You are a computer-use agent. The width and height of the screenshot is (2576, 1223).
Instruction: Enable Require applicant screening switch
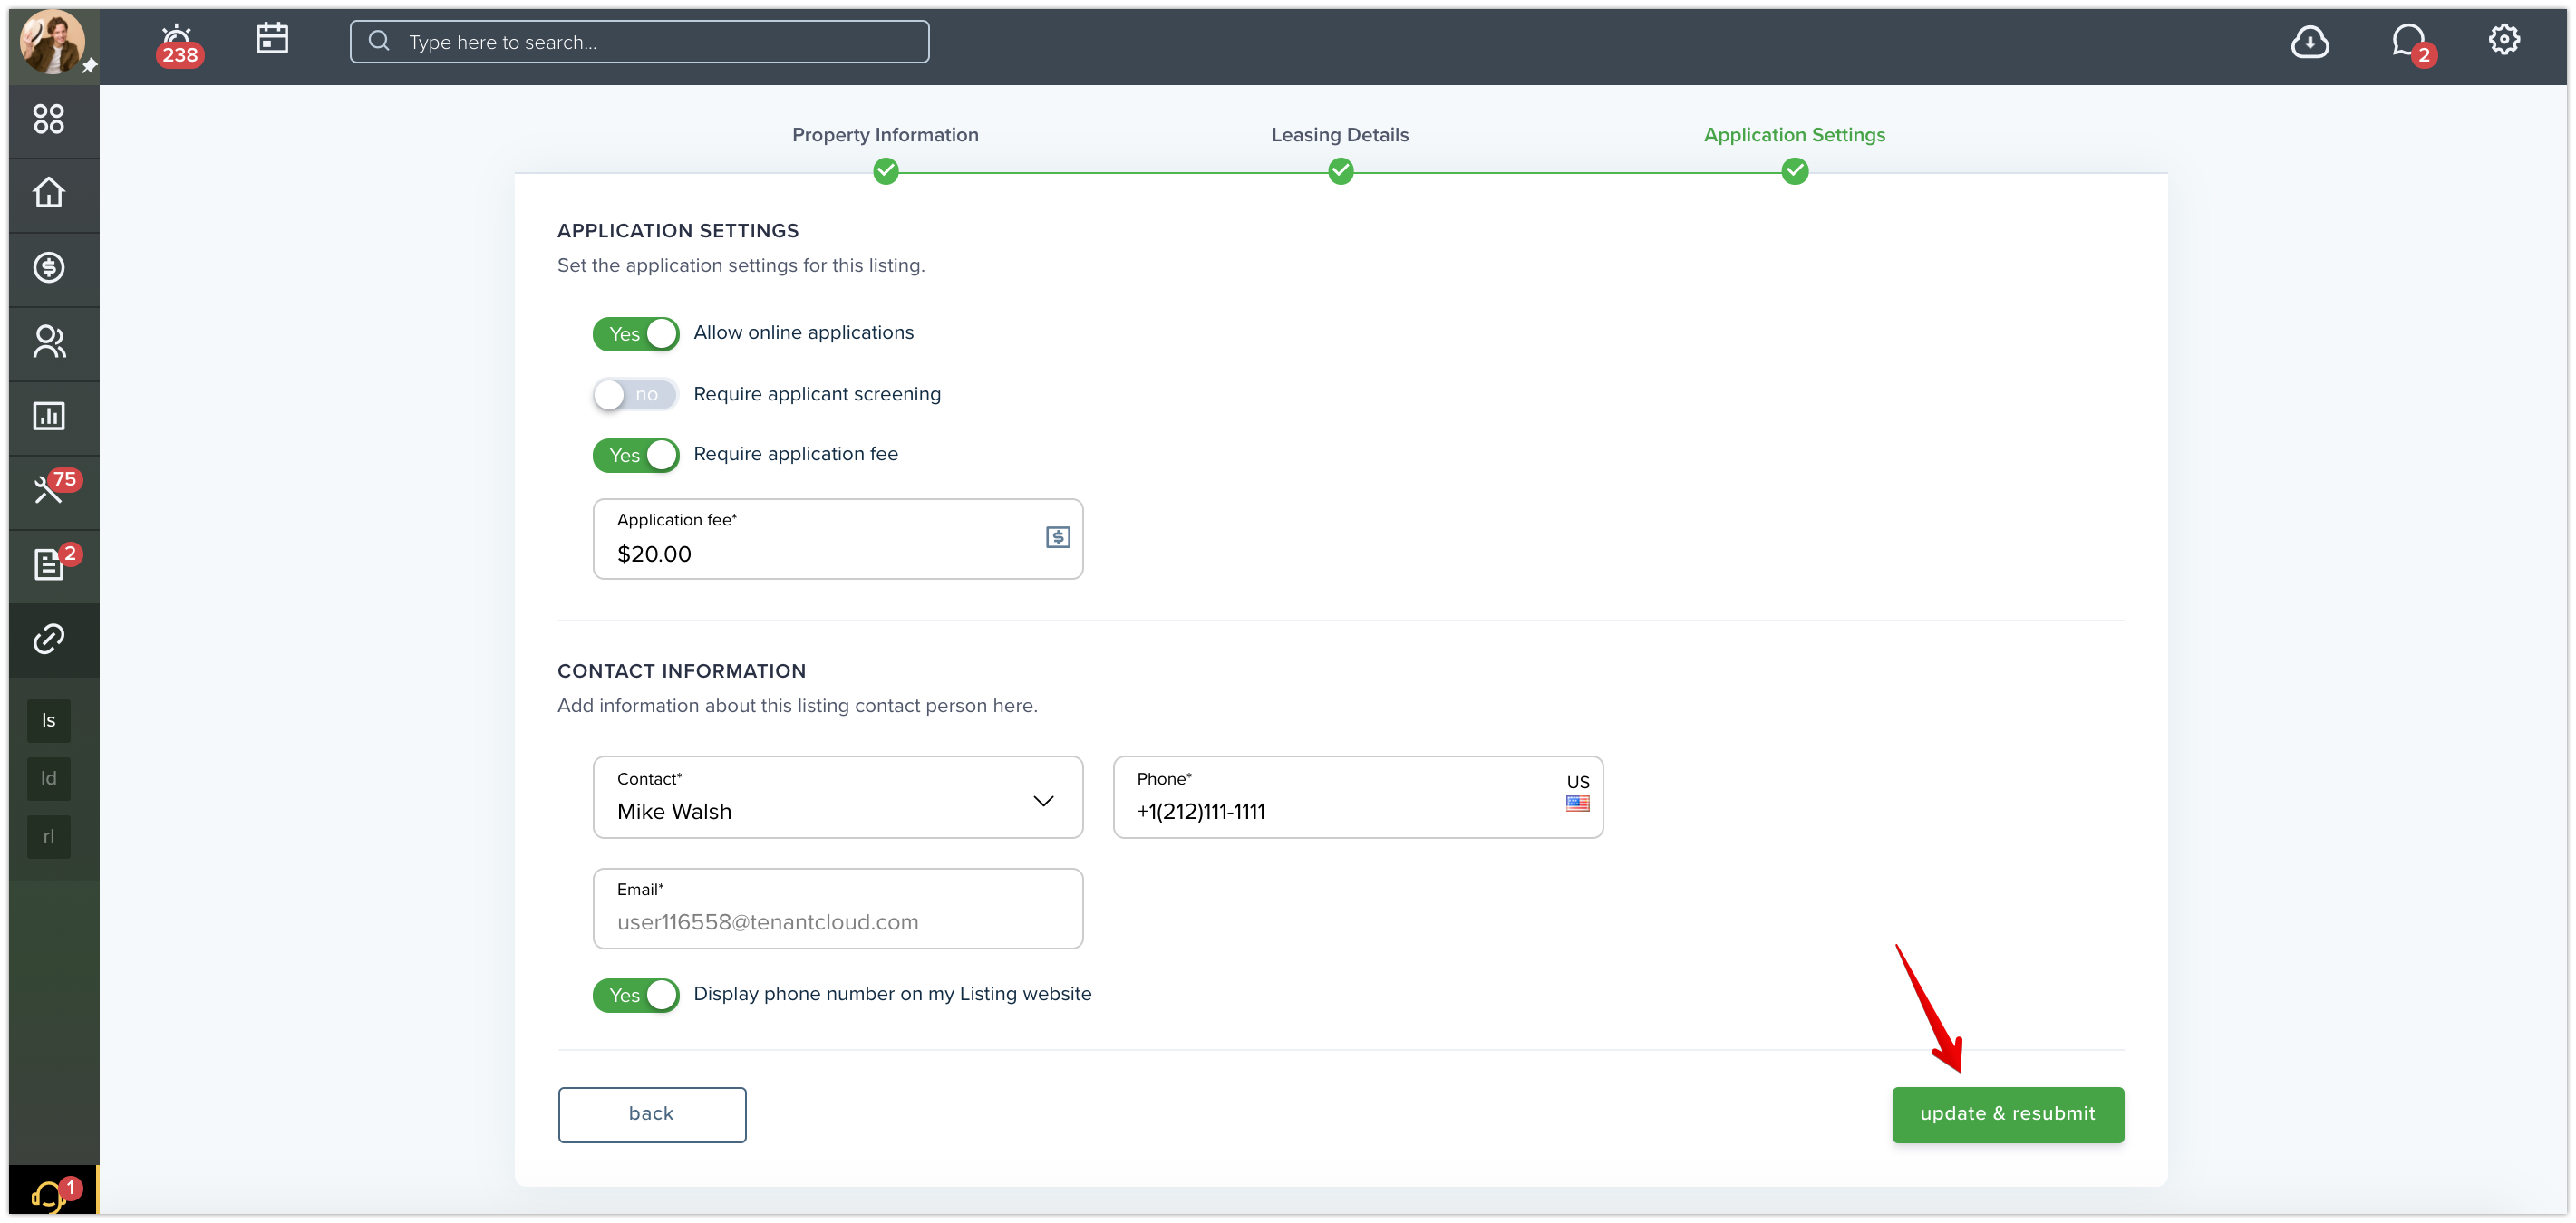[636, 395]
